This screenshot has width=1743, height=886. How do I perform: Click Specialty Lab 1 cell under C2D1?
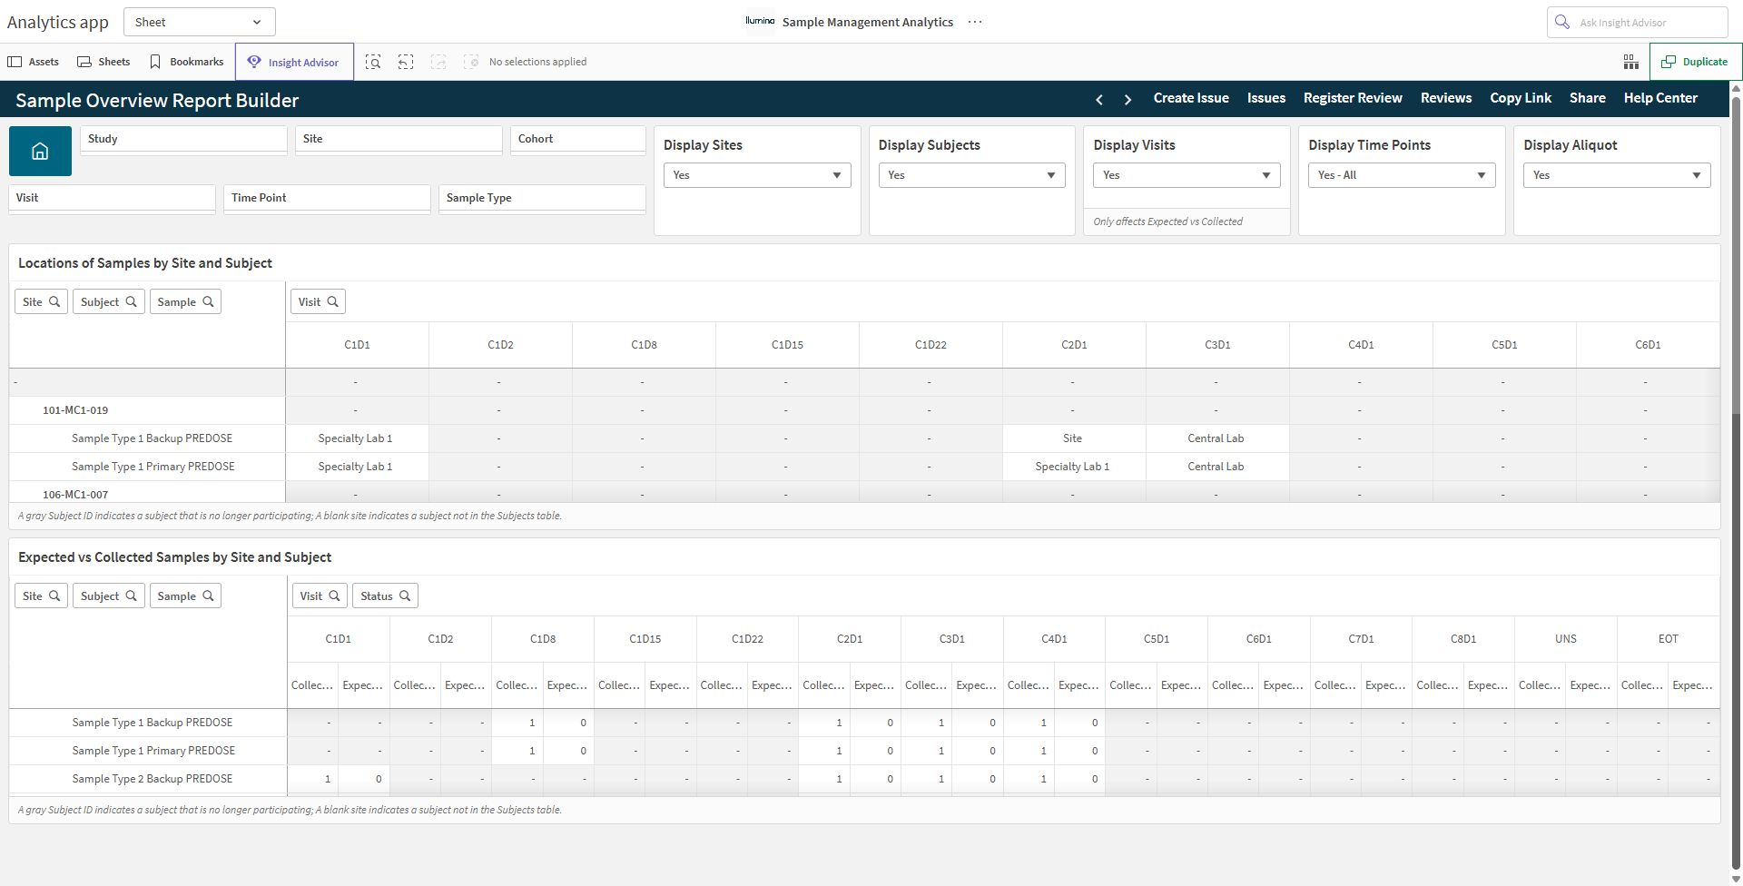point(1073,467)
